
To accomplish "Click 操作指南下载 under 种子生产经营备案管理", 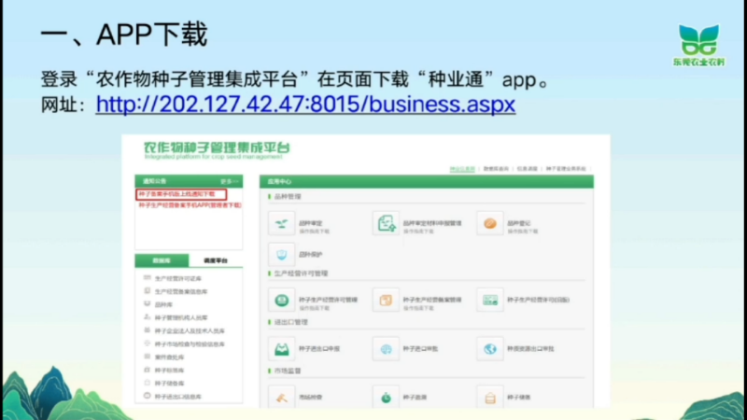I will 418,308.
